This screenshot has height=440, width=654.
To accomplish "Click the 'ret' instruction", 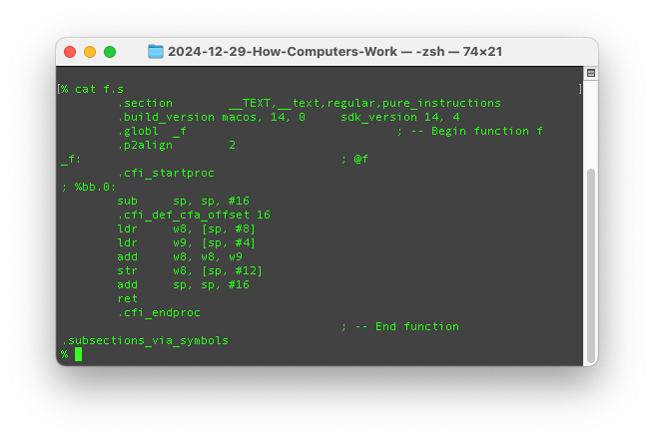I will (127, 298).
